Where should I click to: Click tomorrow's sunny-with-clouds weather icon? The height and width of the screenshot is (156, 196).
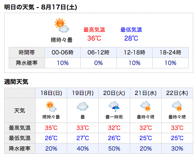click(62, 25)
